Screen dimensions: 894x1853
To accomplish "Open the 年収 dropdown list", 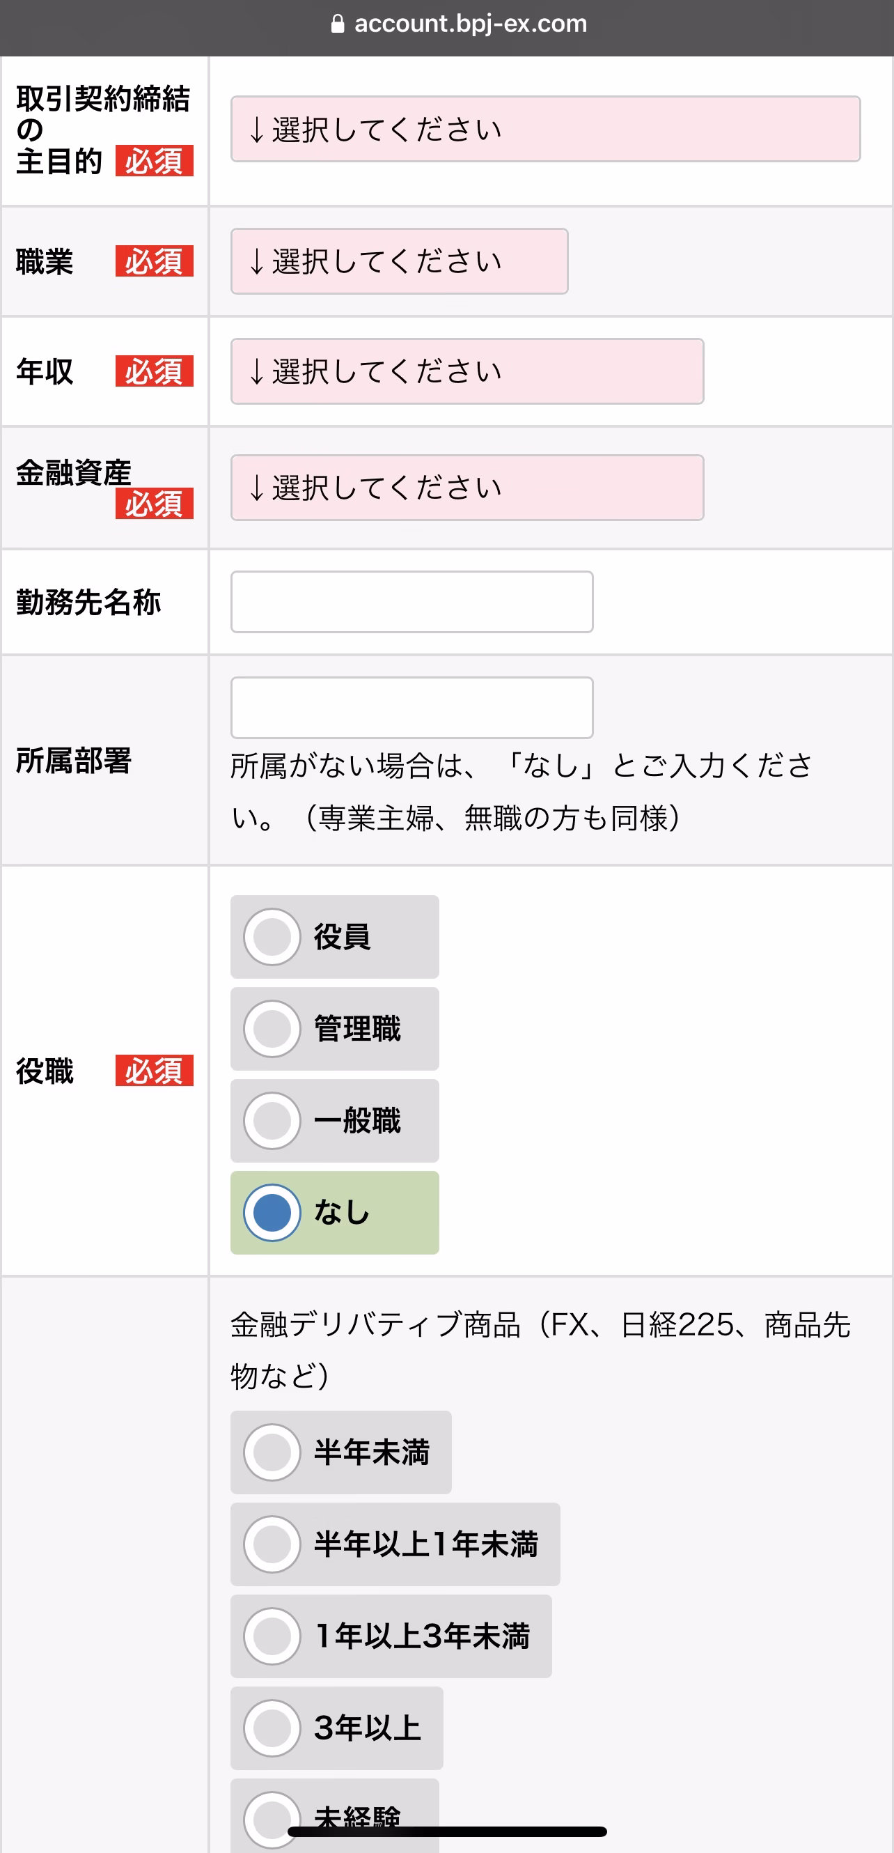I will pos(466,371).
